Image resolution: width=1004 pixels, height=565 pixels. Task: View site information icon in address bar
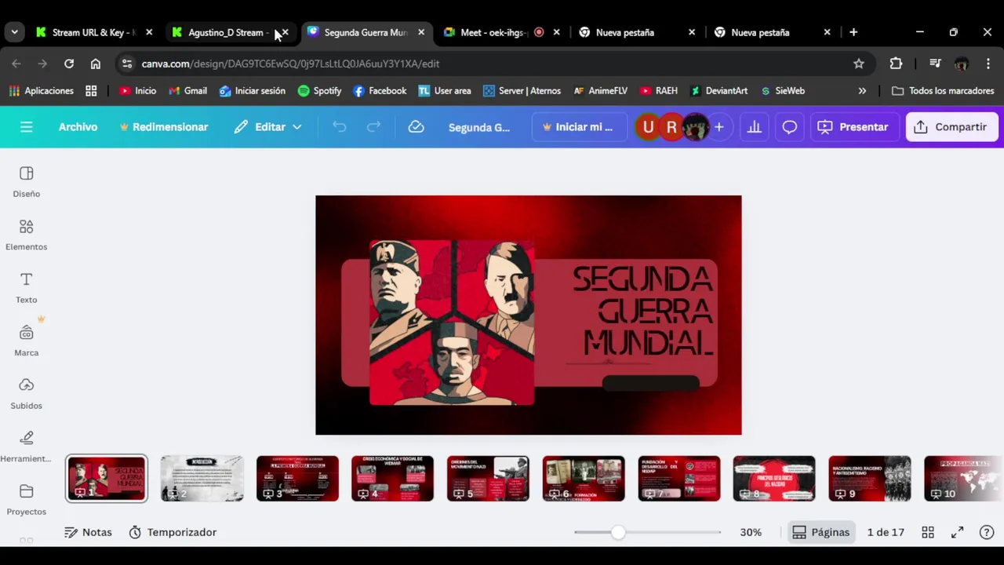tap(127, 64)
